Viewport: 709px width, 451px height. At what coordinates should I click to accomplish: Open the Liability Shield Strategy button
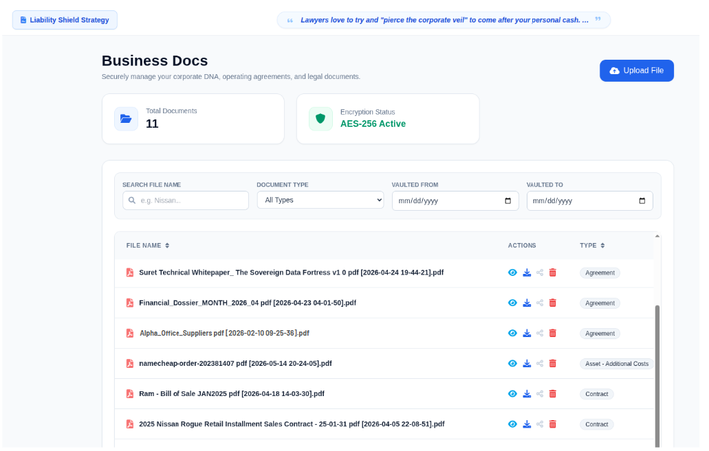65,20
